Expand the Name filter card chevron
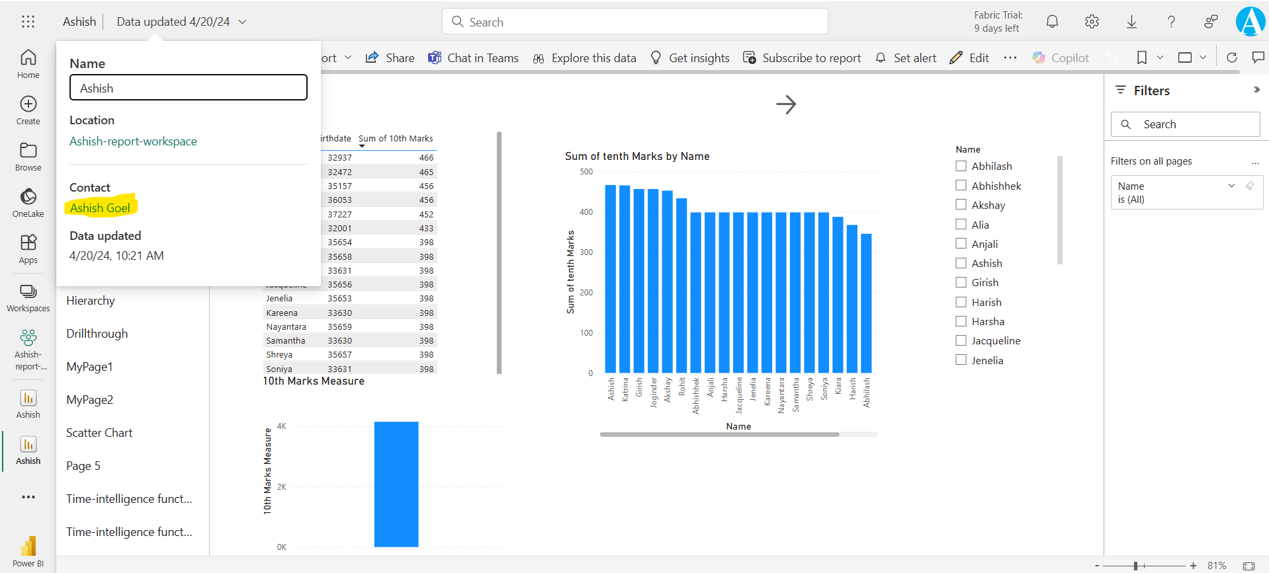The width and height of the screenshot is (1269, 573). click(x=1231, y=186)
